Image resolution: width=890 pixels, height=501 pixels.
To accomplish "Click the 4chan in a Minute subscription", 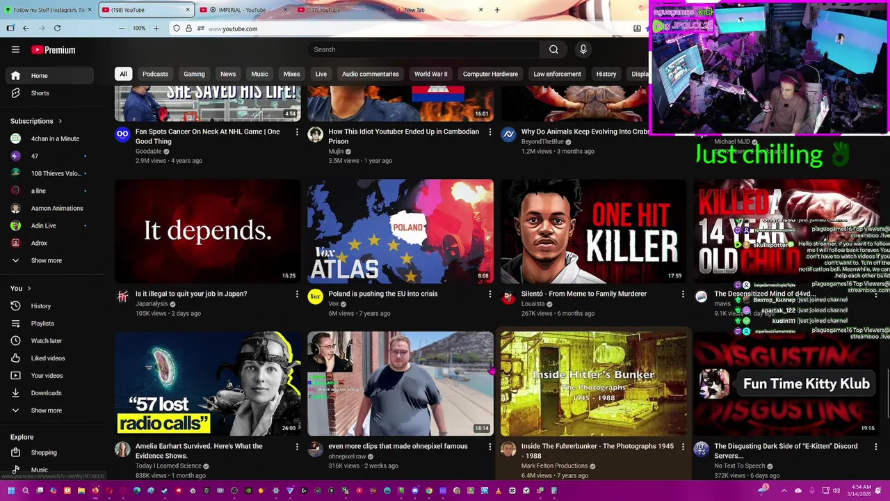I will point(49,138).
